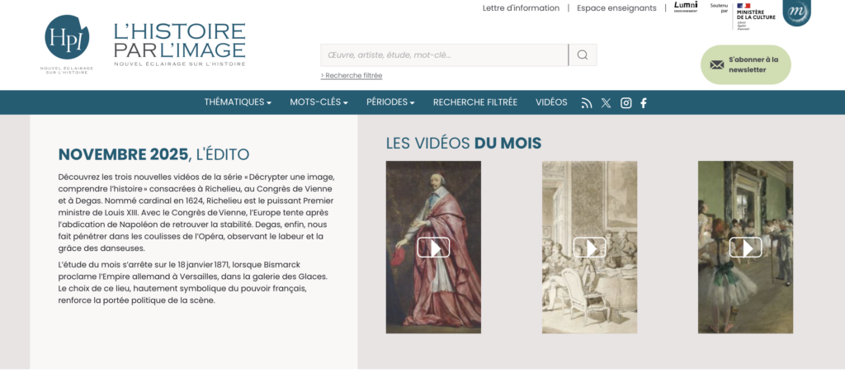The image size is (845, 378).
Task: Open the Lettre d'information link
Action: point(521,8)
